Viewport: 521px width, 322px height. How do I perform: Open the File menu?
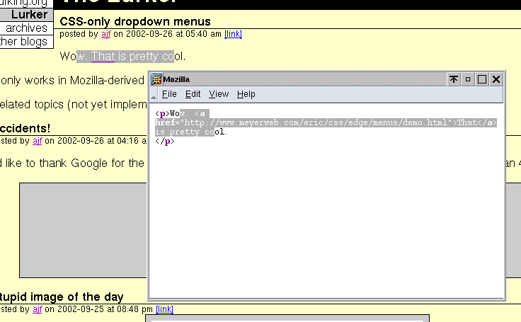(x=169, y=94)
